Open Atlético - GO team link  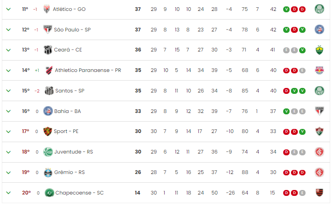point(69,9)
